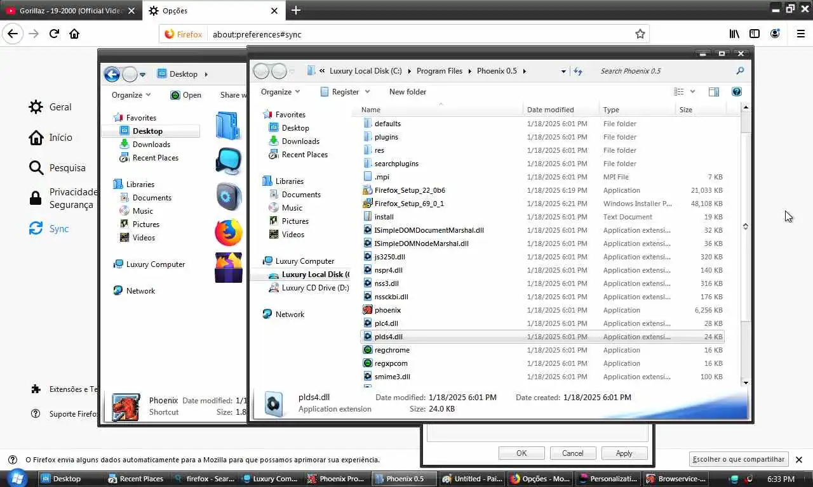Close the Opções tab
This screenshot has height=487, width=813.
tap(274, 10)
